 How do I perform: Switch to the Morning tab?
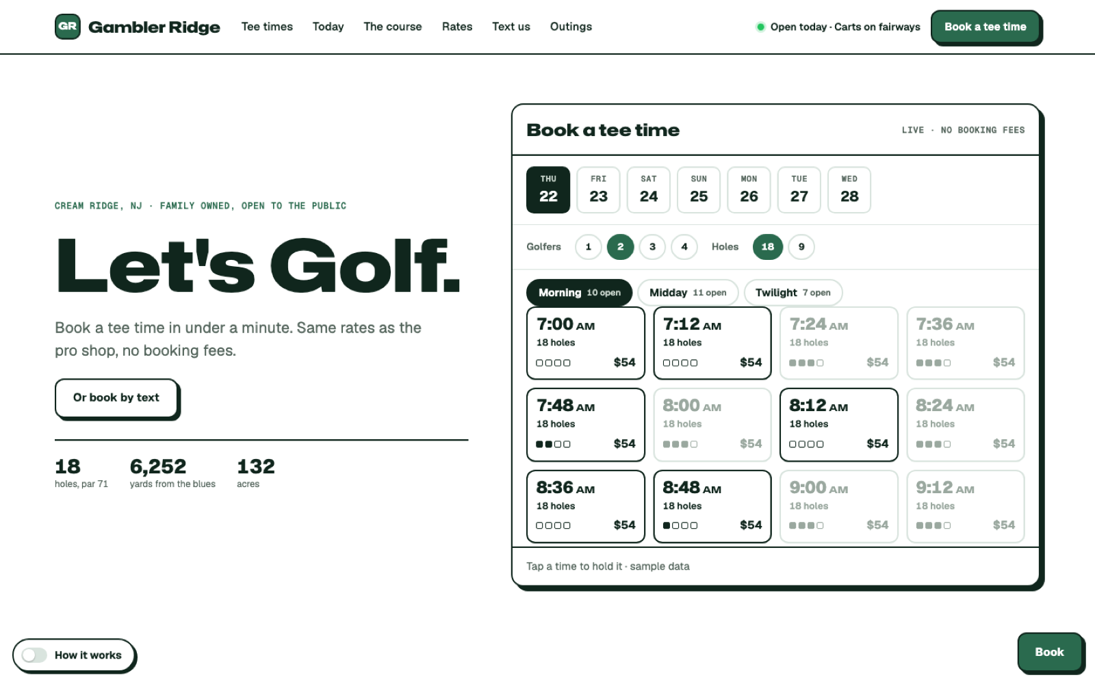coord(580,293)
